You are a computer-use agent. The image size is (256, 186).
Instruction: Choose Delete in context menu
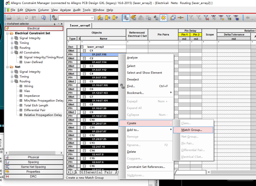[146, 152]
